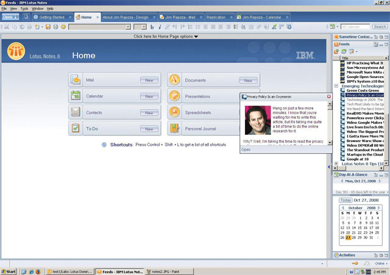Switch to the Jim Rapoza - Mail tab
The width and height of the screenshot is (390, 275).
point(182,17)
